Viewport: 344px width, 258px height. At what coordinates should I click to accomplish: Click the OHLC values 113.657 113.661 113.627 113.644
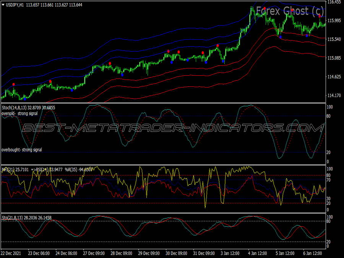[x=54, y=5]
